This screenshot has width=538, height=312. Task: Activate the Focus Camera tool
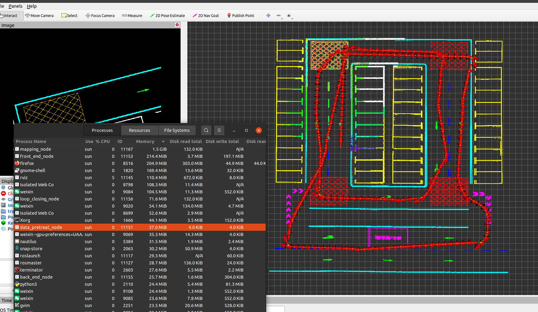tap(100, 15)
